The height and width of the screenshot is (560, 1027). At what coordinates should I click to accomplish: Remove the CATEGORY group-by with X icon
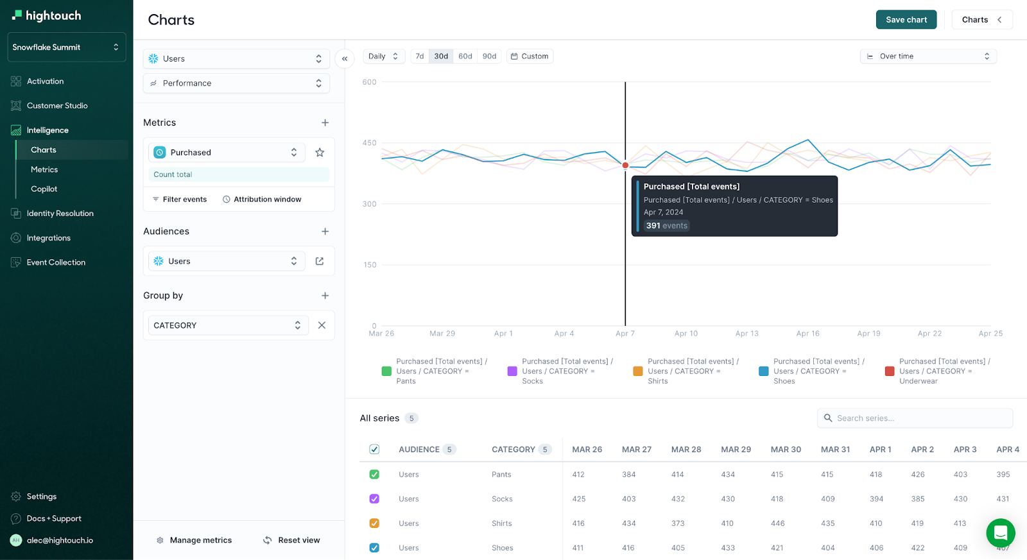coord(322,325)
